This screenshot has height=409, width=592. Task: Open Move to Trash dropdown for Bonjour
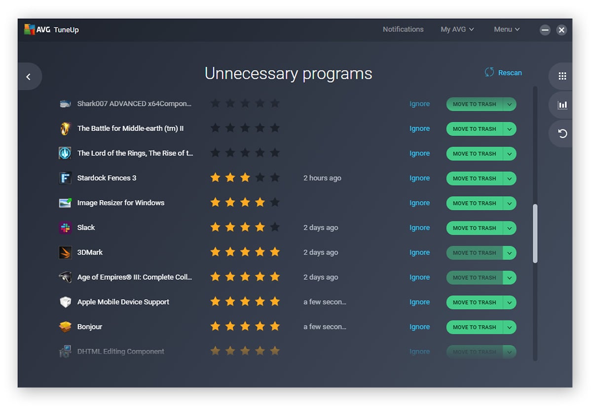(x=510, y=327)
